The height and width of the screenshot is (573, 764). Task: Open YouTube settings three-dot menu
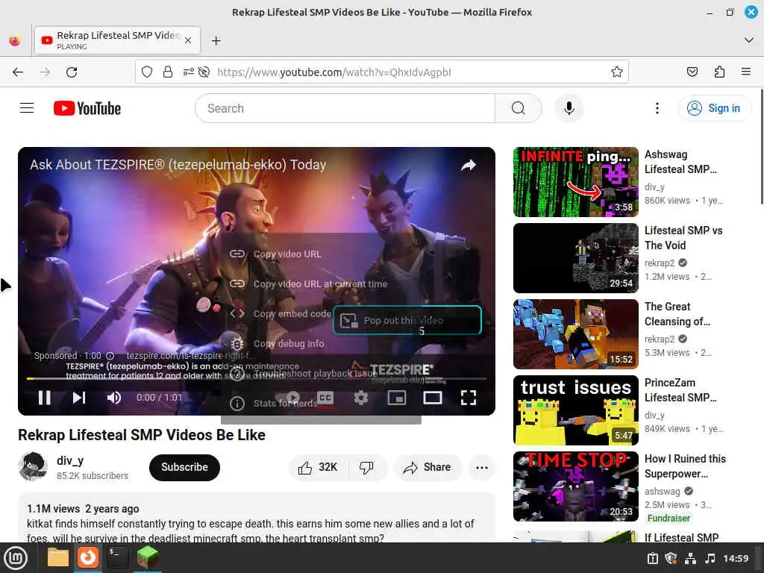[x=657, y=108]
